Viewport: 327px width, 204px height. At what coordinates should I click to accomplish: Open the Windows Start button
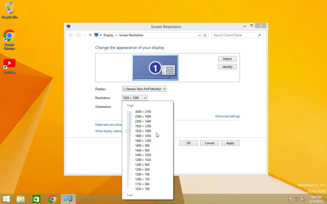click(x=6, y=199)
